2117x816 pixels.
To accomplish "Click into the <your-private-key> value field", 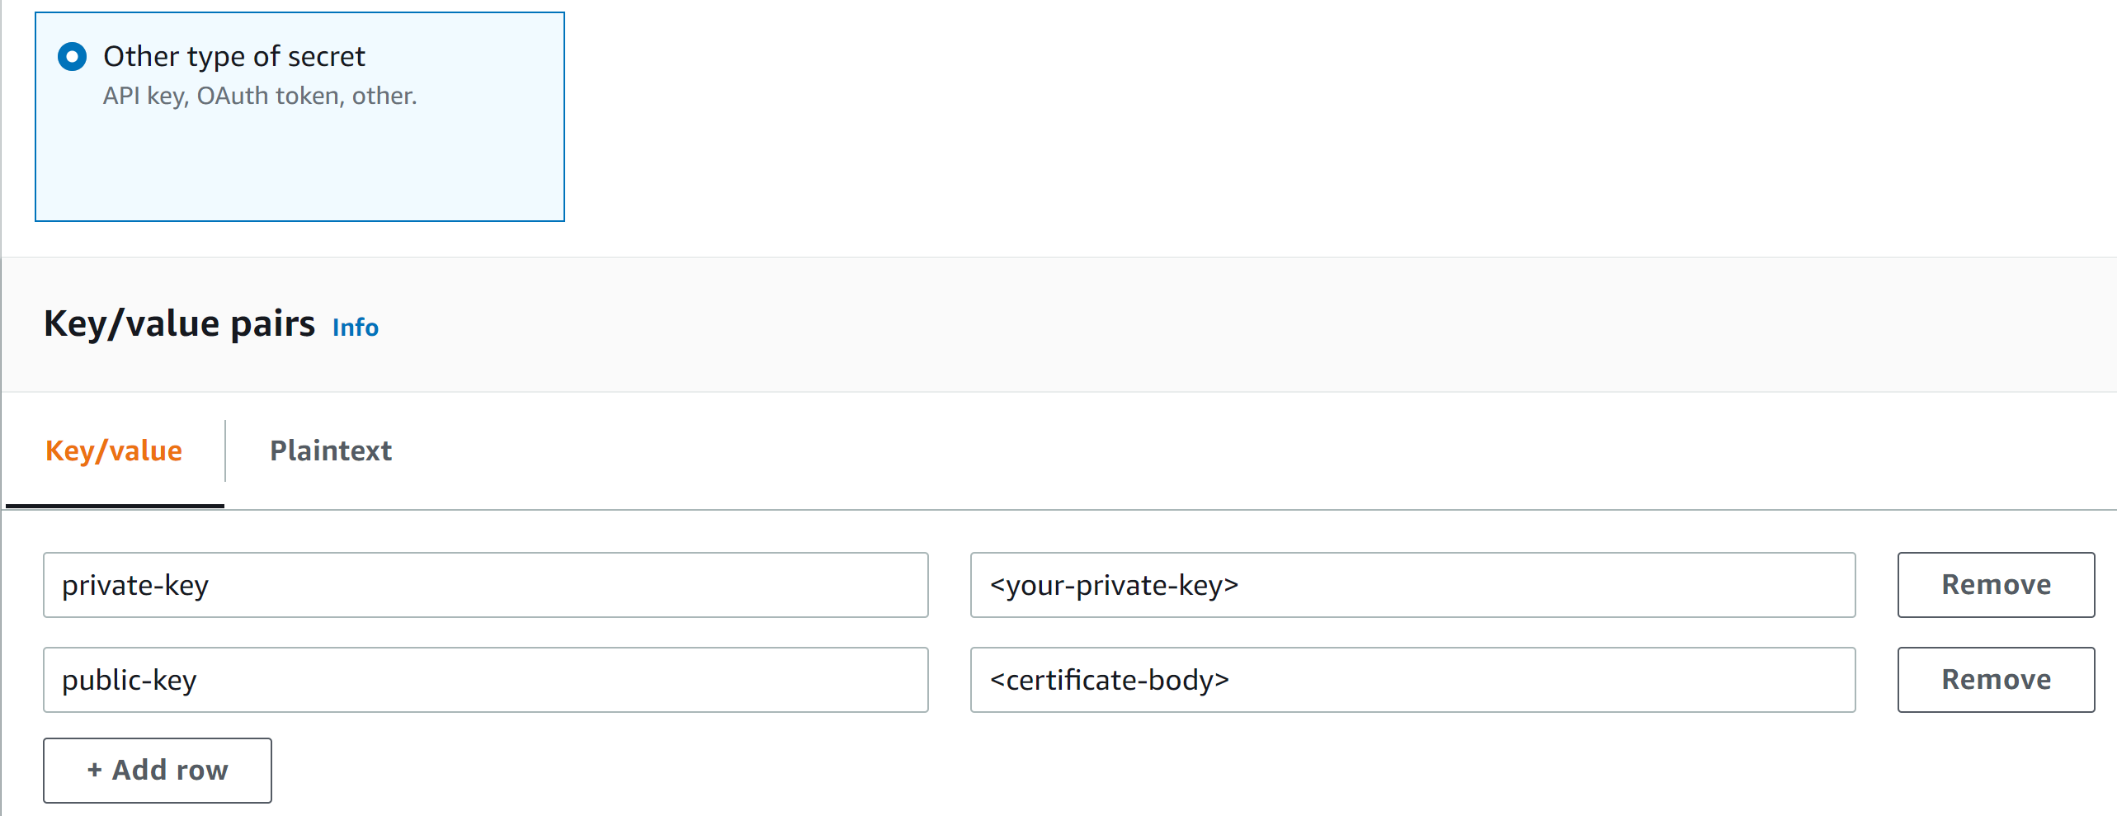I will point(1412,585).
